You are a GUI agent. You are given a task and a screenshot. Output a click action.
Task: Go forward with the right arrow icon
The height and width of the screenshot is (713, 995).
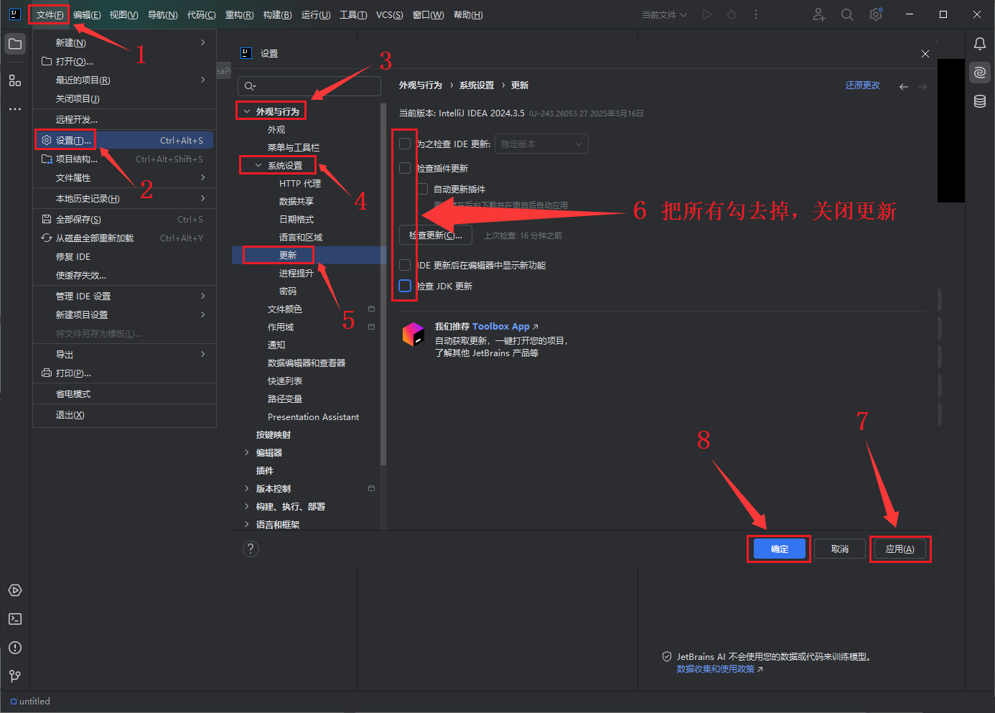[x=922, y=87]
